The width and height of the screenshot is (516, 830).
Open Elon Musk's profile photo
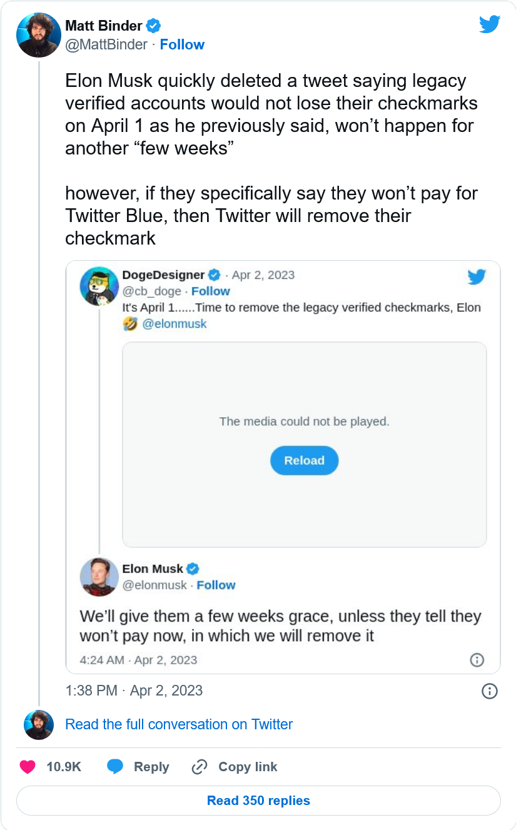pos(99,577)
